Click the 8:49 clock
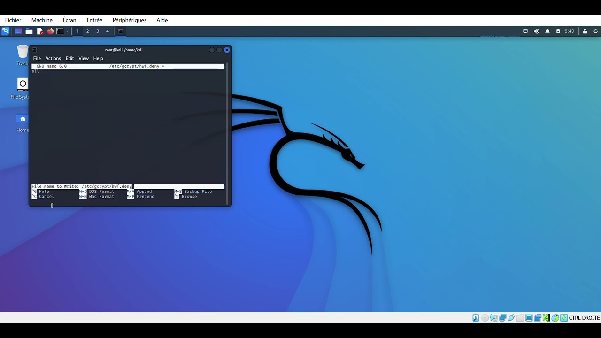The image size is (601, 338). click(x=570, y=31)
